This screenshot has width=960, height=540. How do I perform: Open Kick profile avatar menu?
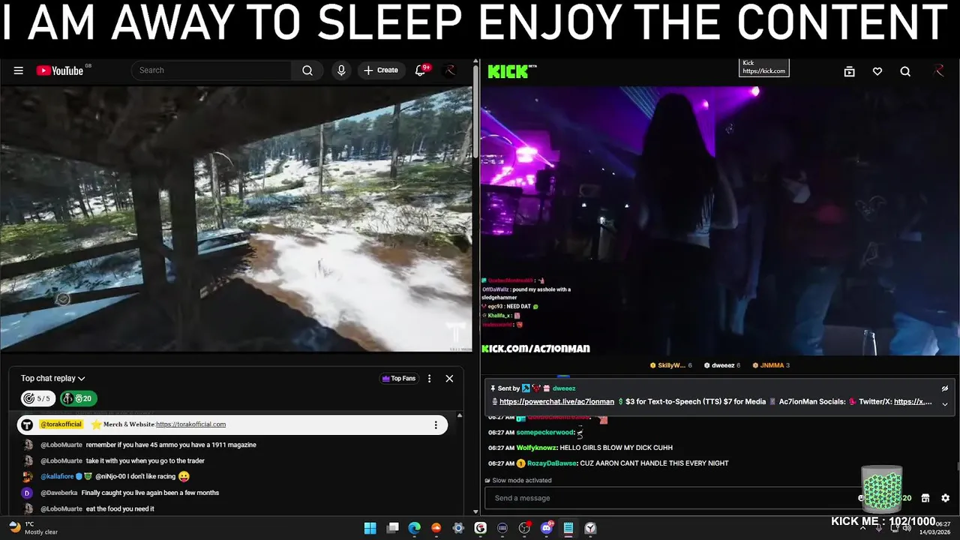point(938,70)
